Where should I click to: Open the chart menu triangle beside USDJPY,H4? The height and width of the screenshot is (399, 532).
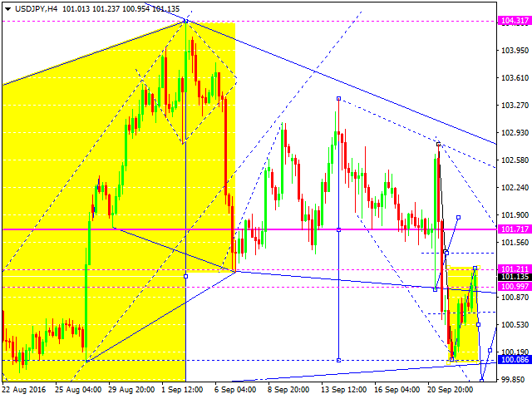coord(7,9)
